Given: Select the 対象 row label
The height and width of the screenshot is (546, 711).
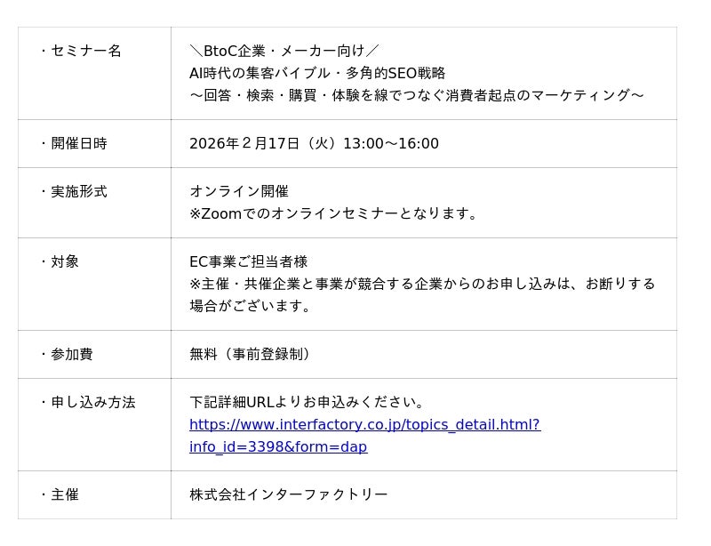Looking at the screenshot, I should click(x=64, y=261).
